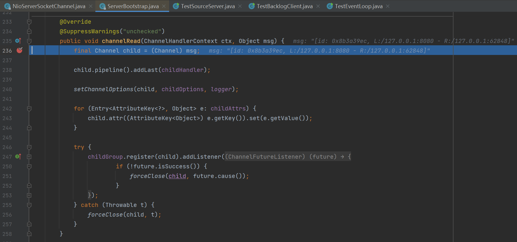Expand the folded lambda at line 247
This screenshot has height=242, width=517.
point(29,157)
